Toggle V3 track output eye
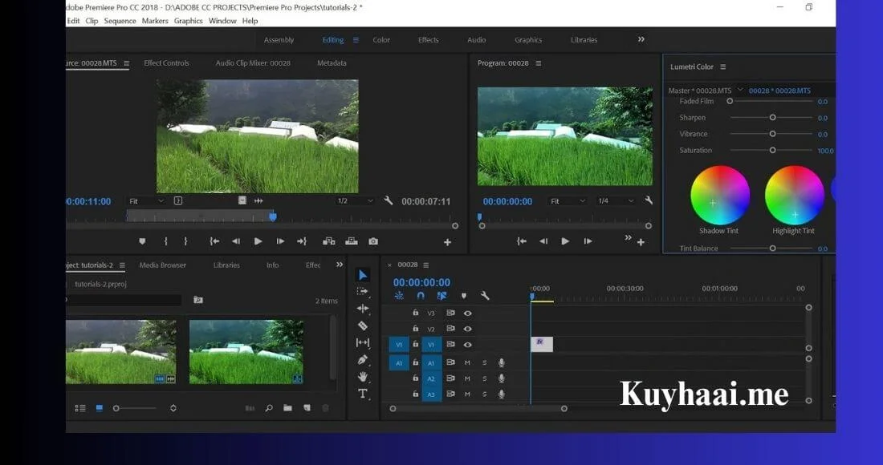The width and height of the screenshot is (883, 465). (x=467, y=313)
